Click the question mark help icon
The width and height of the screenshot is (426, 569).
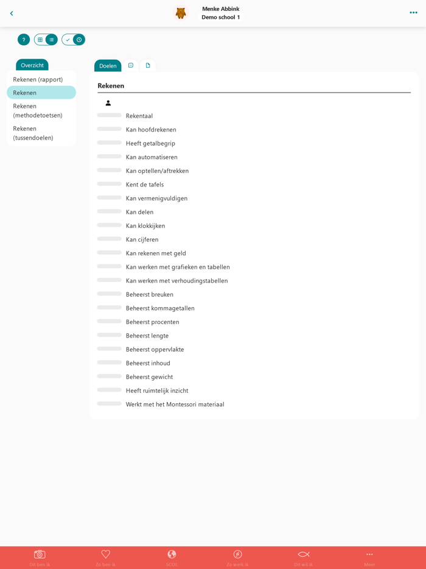pos(23,39)
